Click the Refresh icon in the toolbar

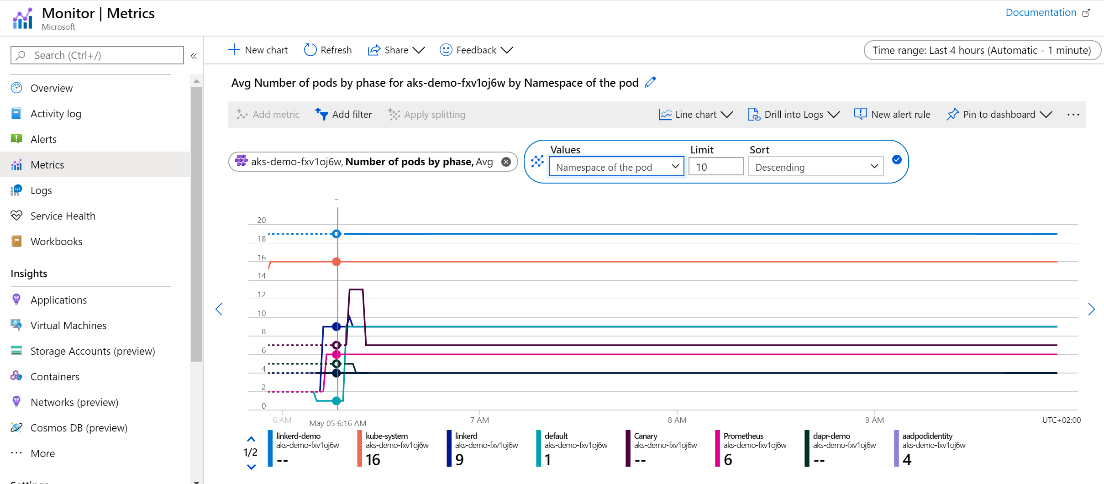(x=310, y=50)
